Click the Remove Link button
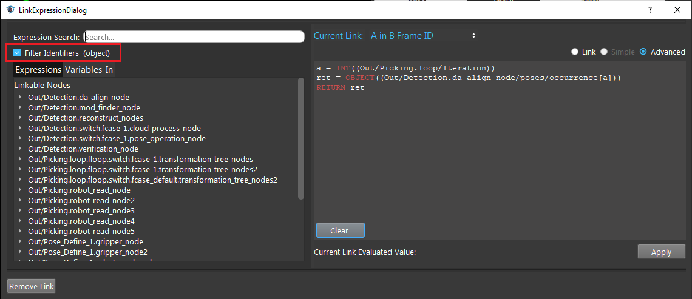Viewport: 692px width, 299px height. [x=32, y=286]
